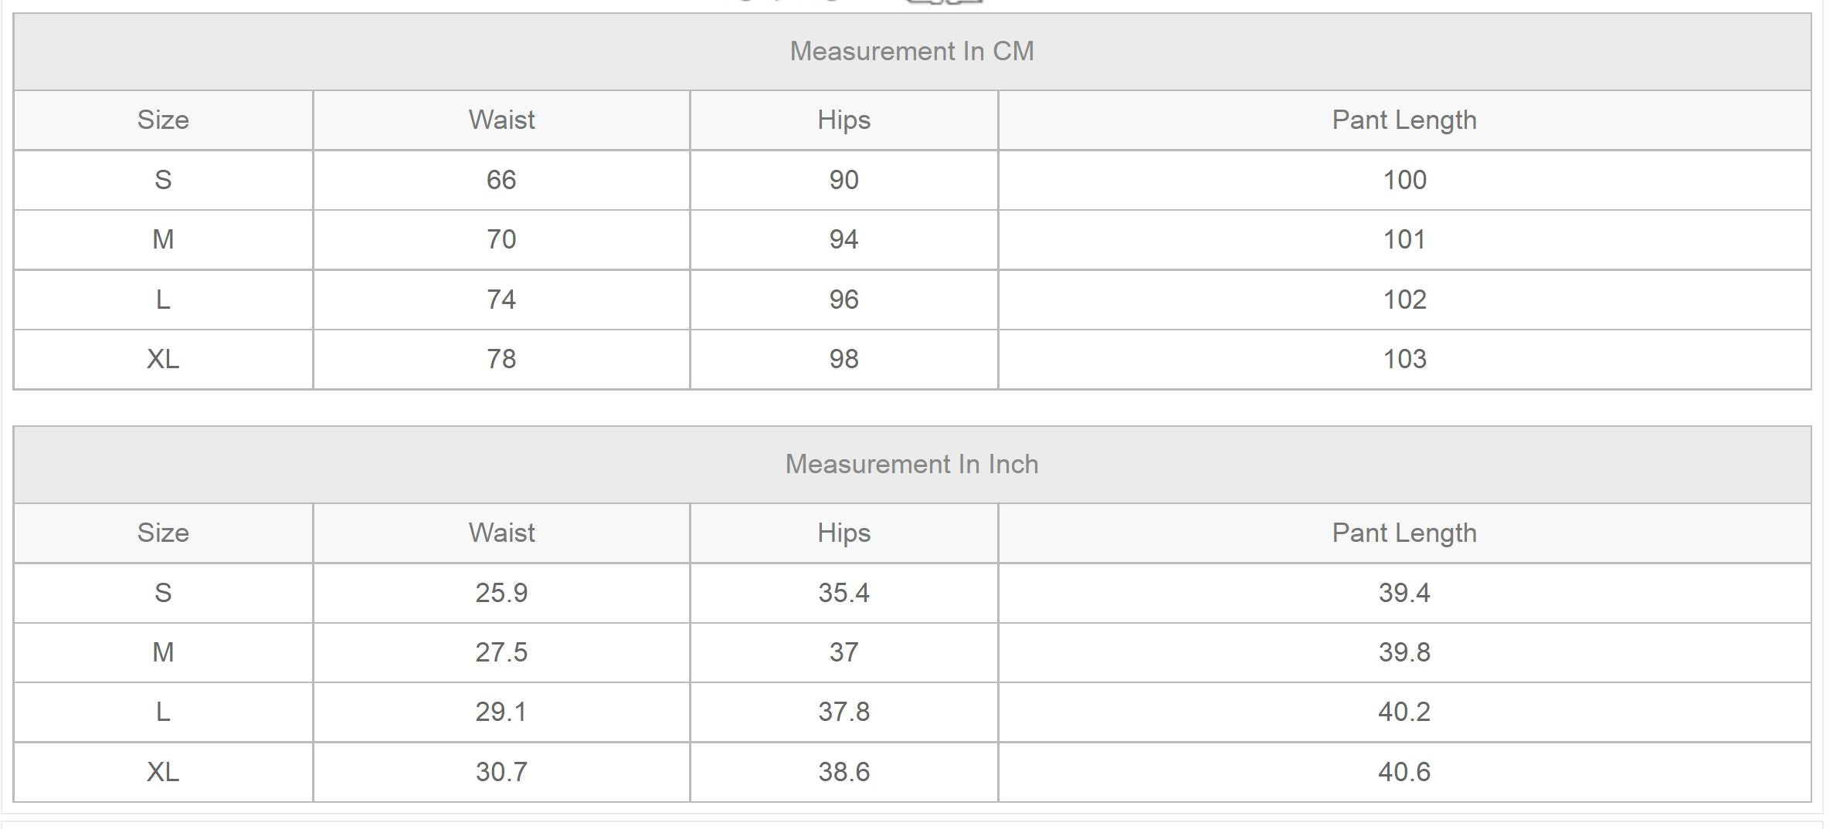Select the waist value 29.1 cell
This screenshot has height=829, width=1833.
point(501,712)
